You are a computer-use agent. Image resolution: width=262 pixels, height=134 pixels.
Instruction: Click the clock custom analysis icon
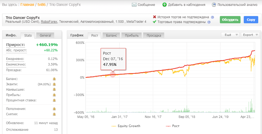(214, 5)
